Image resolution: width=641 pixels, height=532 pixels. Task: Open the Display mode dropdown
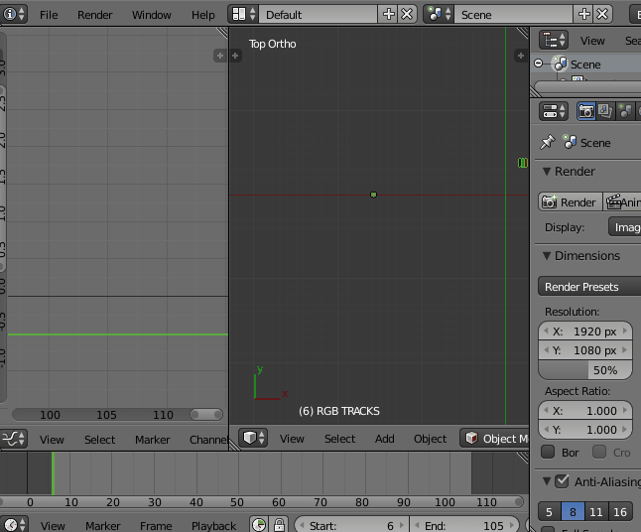pyautogui.click(x=625, y=227)
